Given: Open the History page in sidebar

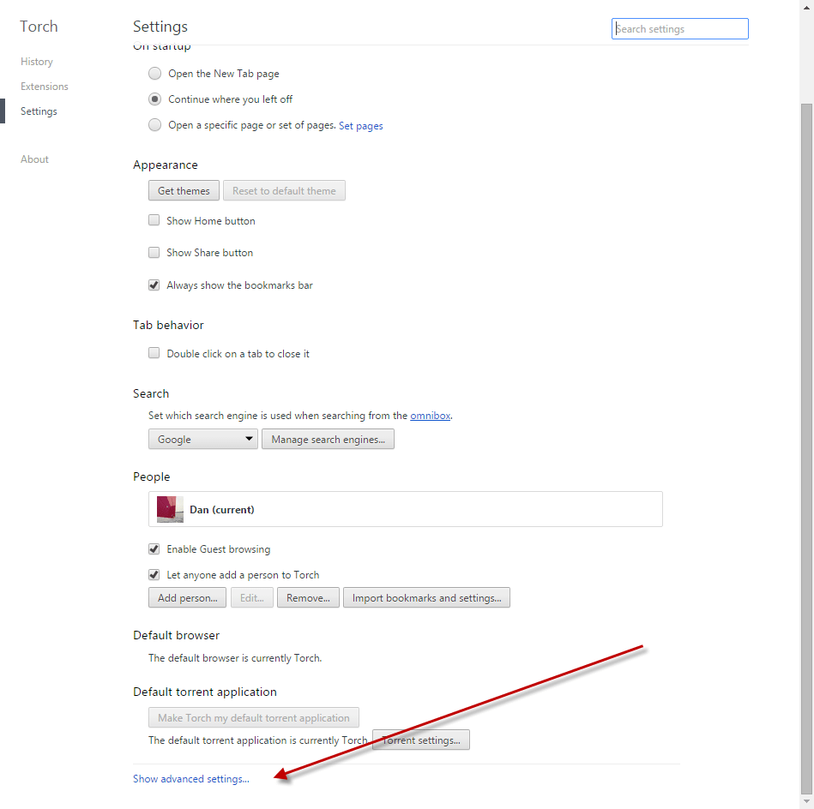Looking at the screenshot, I should pos(36,62).
